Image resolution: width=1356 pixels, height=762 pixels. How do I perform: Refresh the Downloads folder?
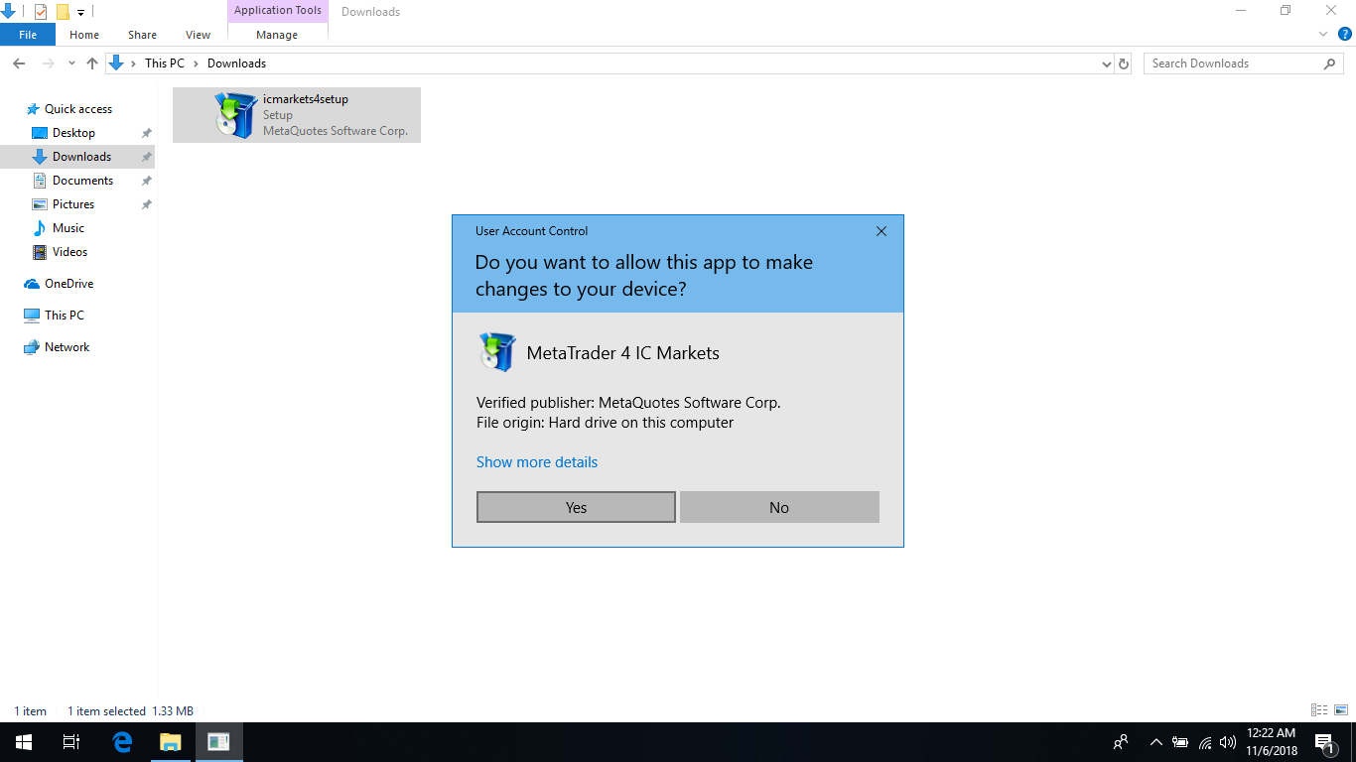coord(1124,63)
